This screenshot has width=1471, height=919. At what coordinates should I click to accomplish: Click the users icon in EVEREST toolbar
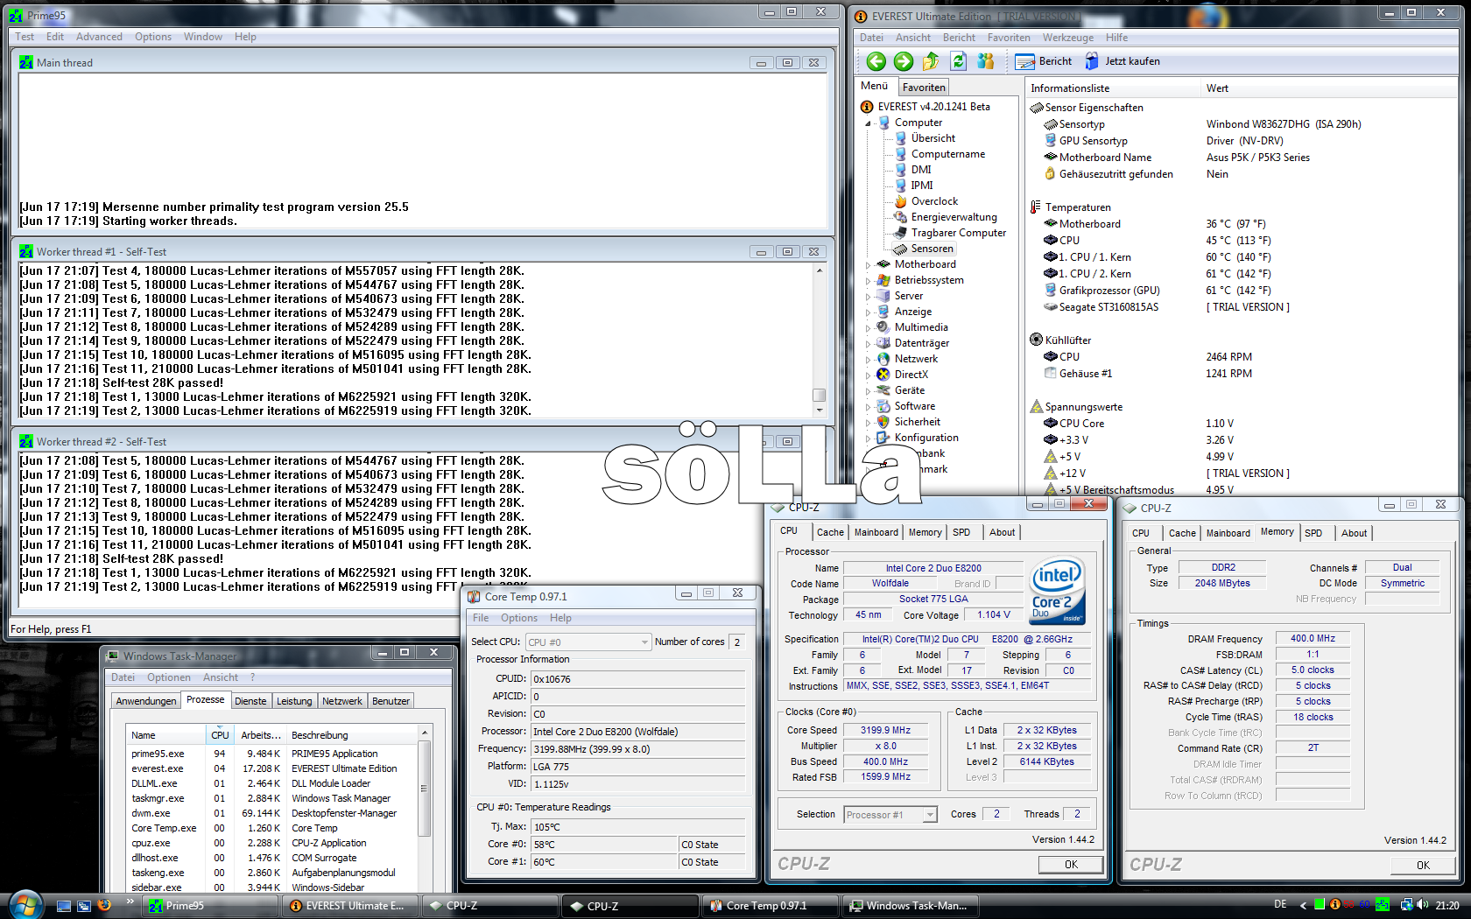coord(986,61)
